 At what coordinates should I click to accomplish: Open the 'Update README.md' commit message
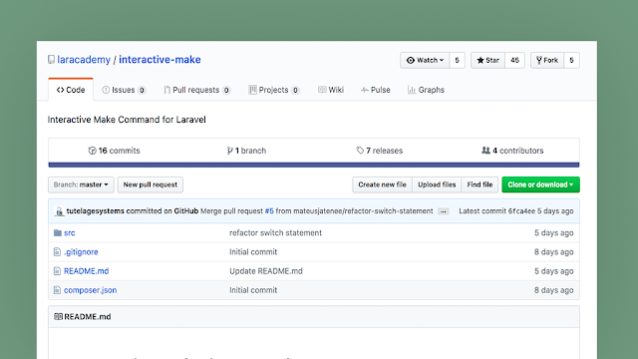coord(266,271)
